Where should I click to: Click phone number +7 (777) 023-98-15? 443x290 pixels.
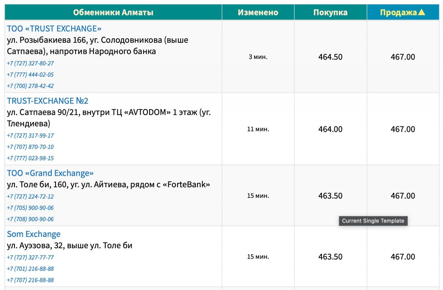[x=30, y=158]
